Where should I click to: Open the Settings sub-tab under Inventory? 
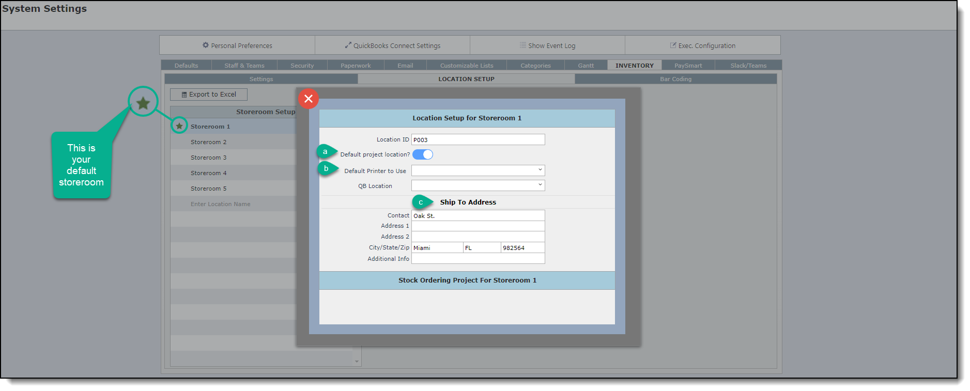[x=261, y=79]
